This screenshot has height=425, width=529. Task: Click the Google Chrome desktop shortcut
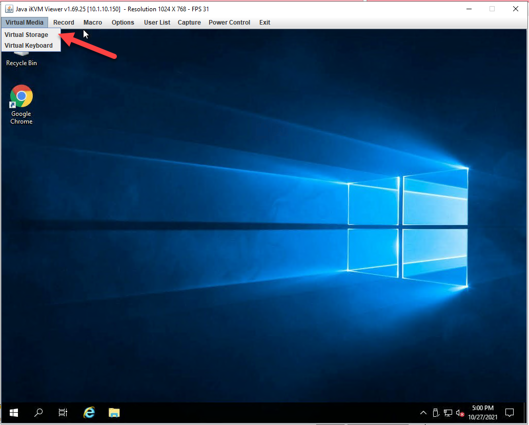(22, 96)
